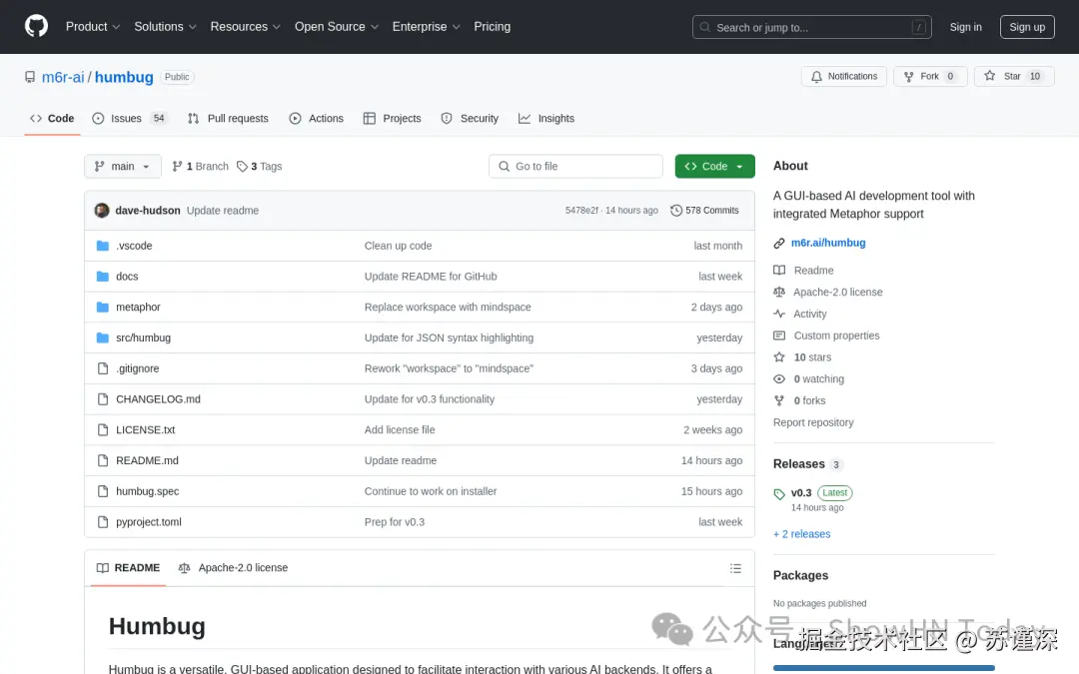1079x674 pixels.
Task: Click the Go to file search field
Action: (576, 167)
